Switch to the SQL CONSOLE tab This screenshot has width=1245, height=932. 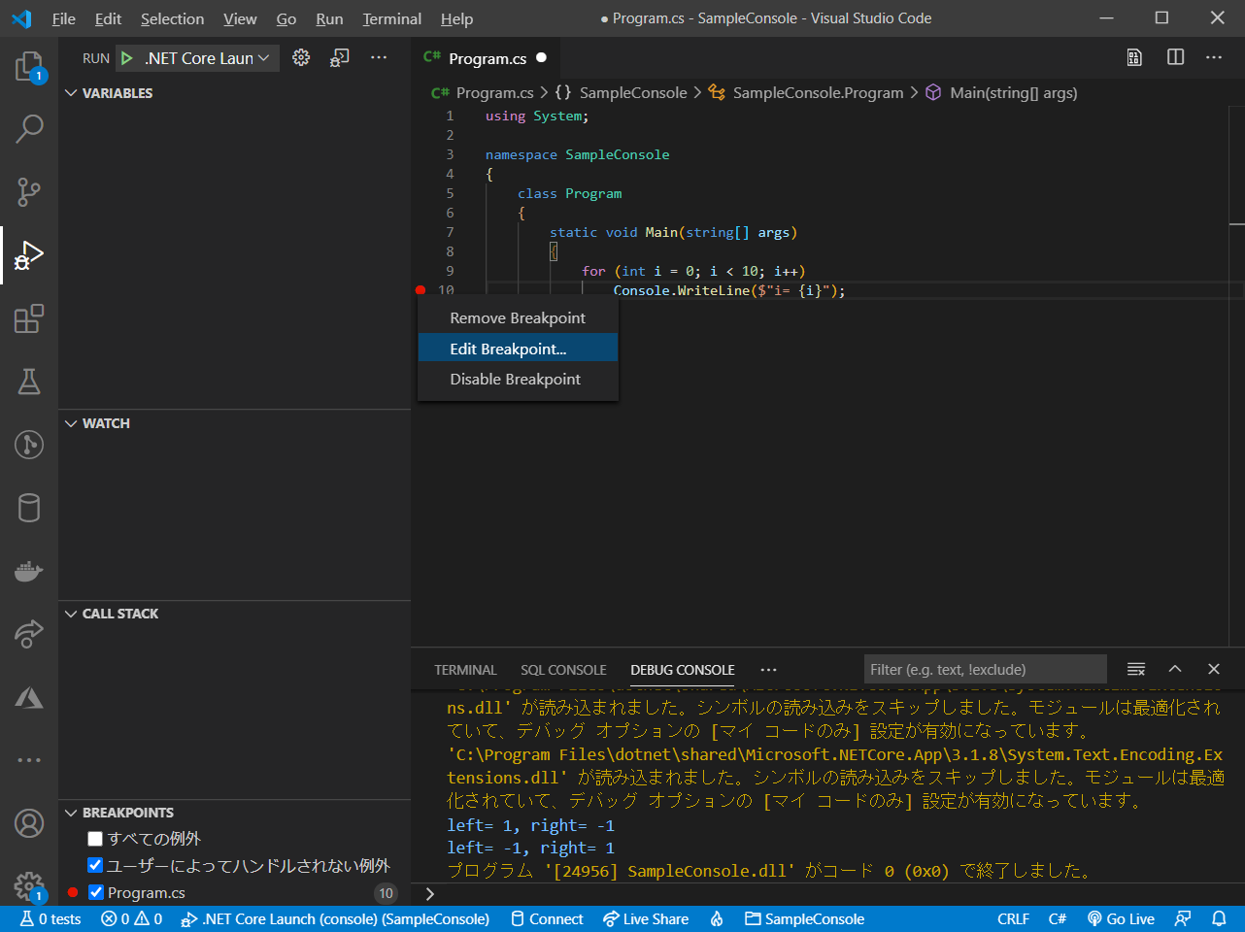coord(563,670)
